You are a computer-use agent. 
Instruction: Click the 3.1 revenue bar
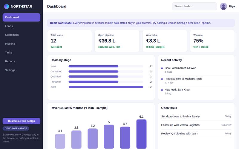(x=60, y=141)
